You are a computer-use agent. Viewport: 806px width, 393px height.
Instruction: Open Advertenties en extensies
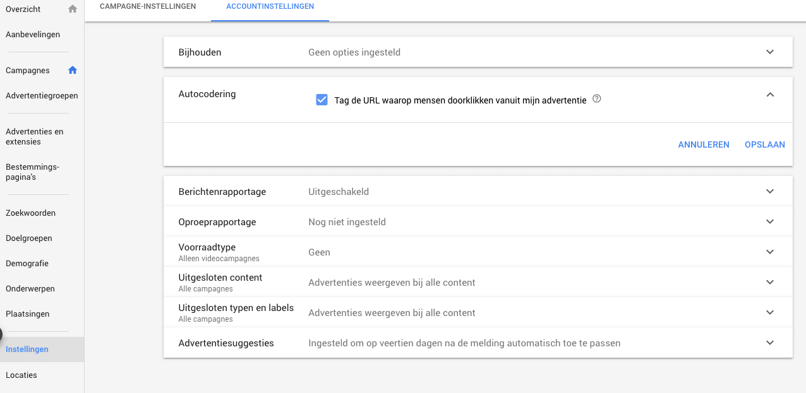click(x=35, y=136)
